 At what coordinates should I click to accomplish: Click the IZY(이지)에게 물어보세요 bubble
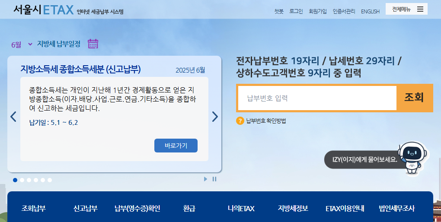point(365,160)
